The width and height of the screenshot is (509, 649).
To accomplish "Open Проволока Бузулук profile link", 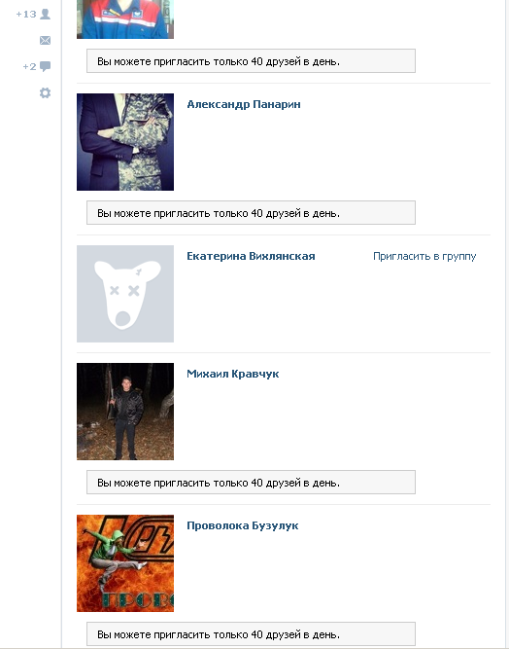I will pyautogui.click(x=243, y=525).
